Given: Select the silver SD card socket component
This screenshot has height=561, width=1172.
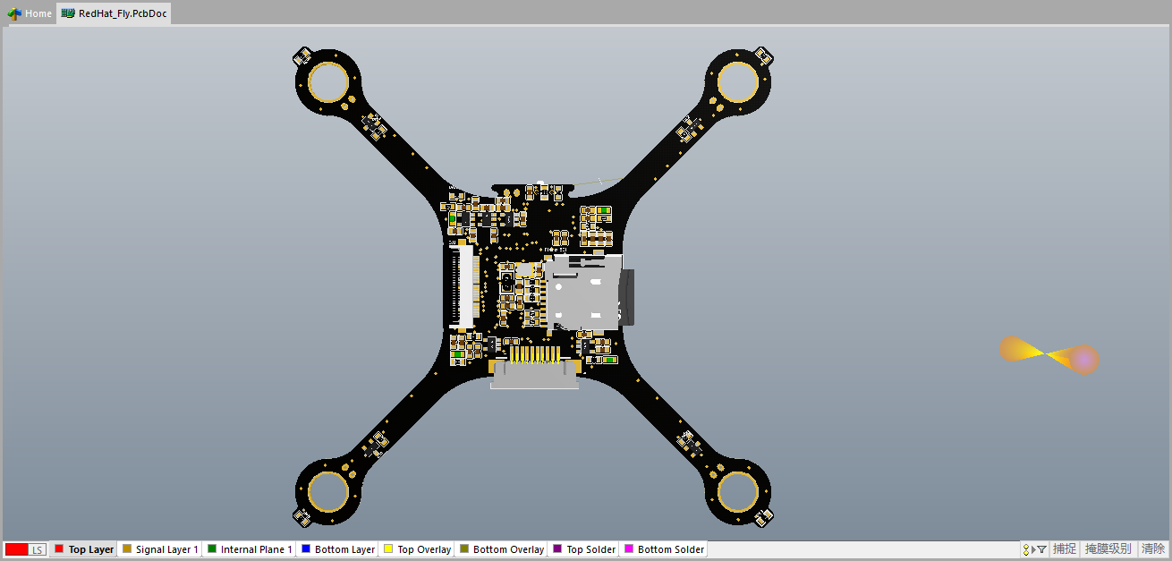Looking at the screenshot, I should (582, 291).
